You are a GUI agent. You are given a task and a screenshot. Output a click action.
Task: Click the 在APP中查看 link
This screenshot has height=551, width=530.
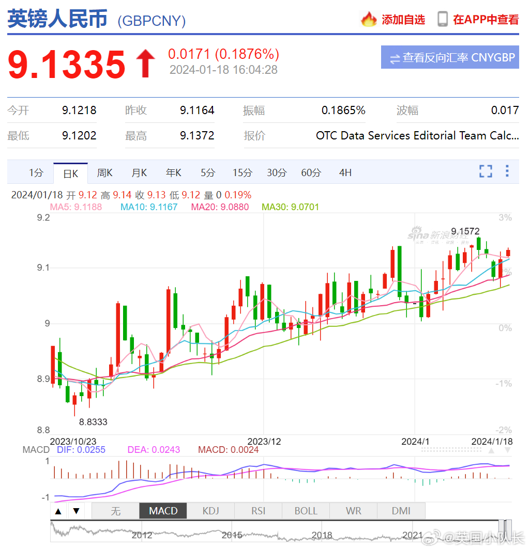(486, 20)
